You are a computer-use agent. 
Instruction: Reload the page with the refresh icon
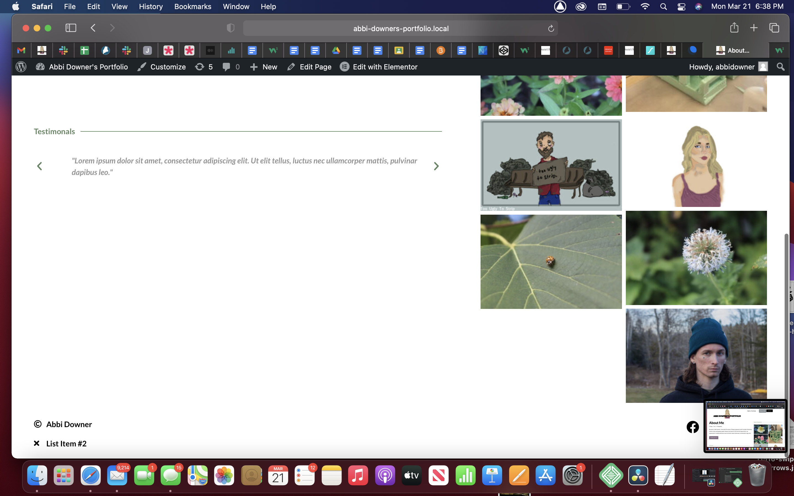[551, 29]
